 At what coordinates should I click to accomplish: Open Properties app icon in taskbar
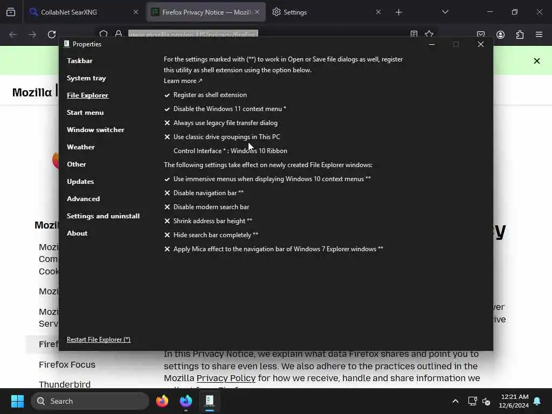coord(210,401)
